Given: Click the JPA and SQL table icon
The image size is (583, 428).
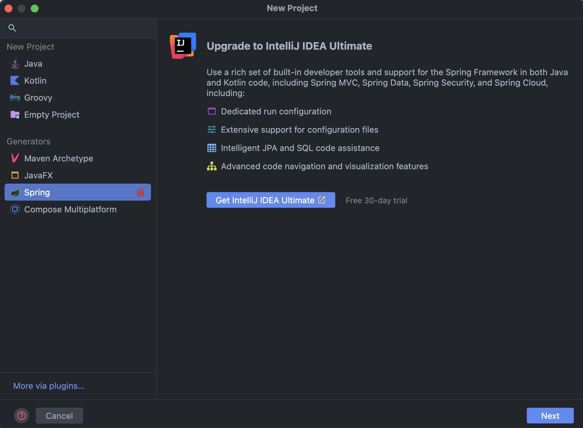Looking at the screenshot, I should point(212,148).
